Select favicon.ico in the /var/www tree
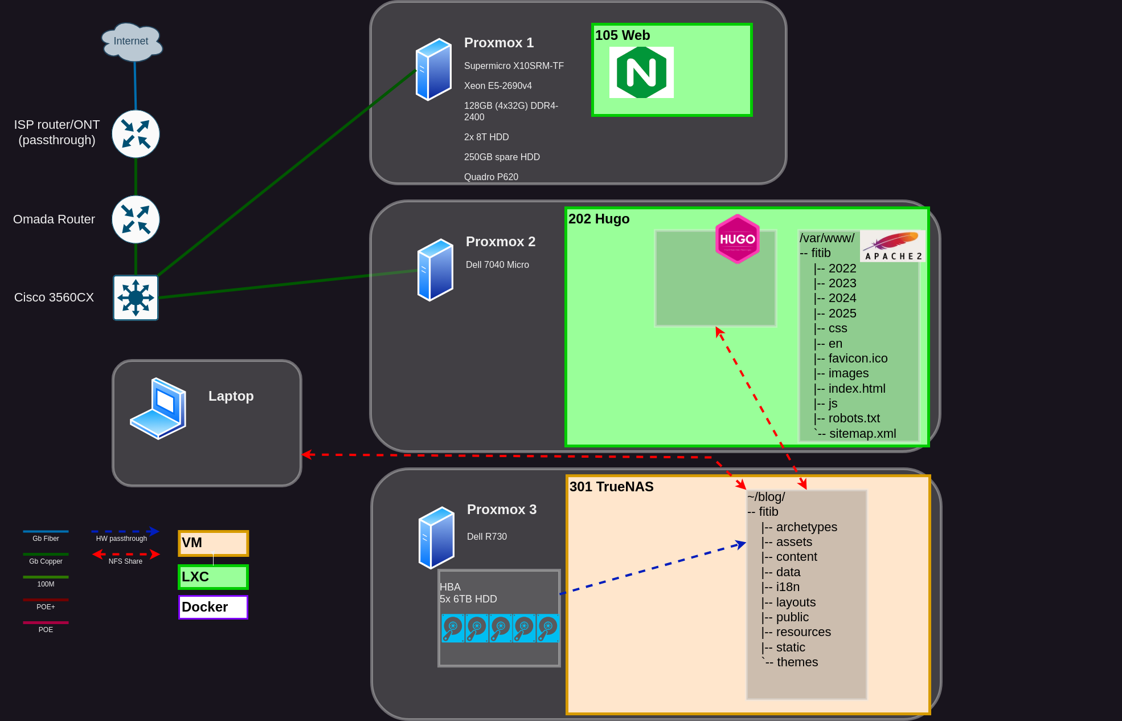The image size is (1122, 721). tap(858, 359)
